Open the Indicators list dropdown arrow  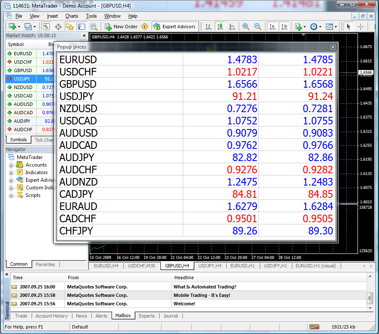pos(304,27)
